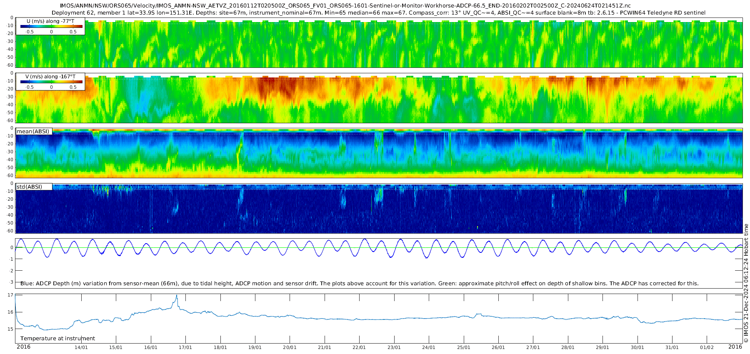750x354 pixels.
Task: Click the 'U (m/s) along -77°T' label
Action: (x=50, y=21)
